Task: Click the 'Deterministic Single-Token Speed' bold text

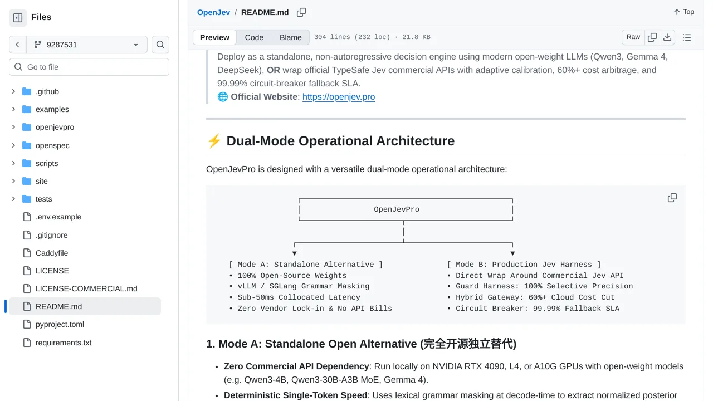Action: (x=295, y=395)
